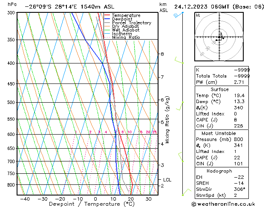Screen dimensions: 268x207
Task: Click the red Temperature legend line
Action: tap(107, 15)
